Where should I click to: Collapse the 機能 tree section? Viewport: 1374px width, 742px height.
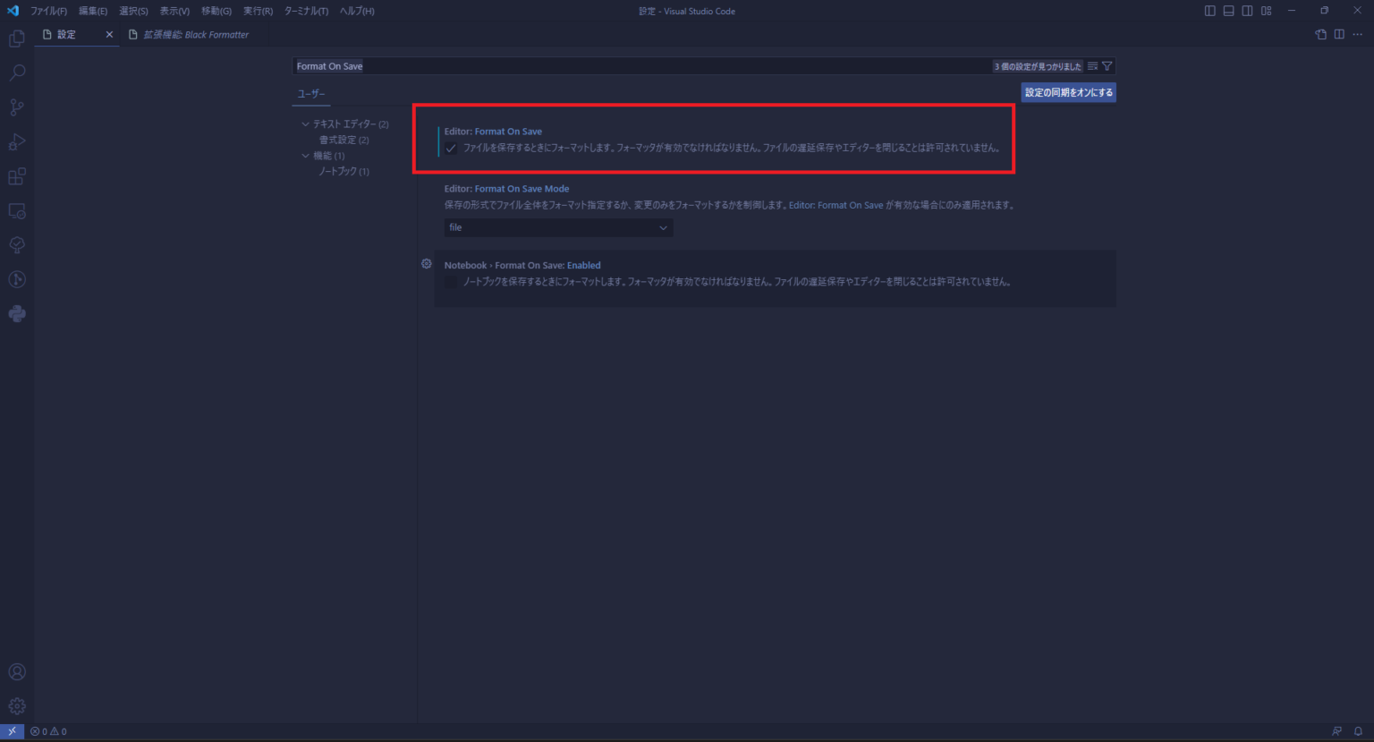pyautogui.click(x=306, y=156)
